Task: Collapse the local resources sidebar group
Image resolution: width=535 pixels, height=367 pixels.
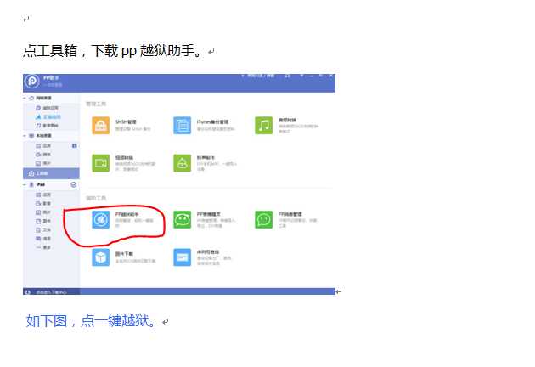Action: click(x=25, y=136)
